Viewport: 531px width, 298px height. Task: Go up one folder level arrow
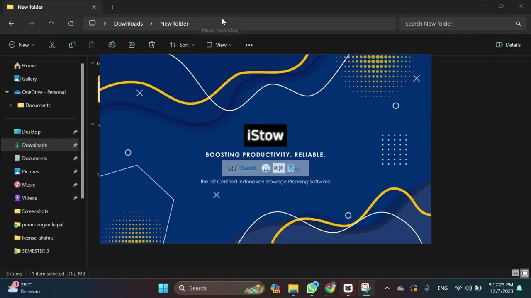point(51,24)
